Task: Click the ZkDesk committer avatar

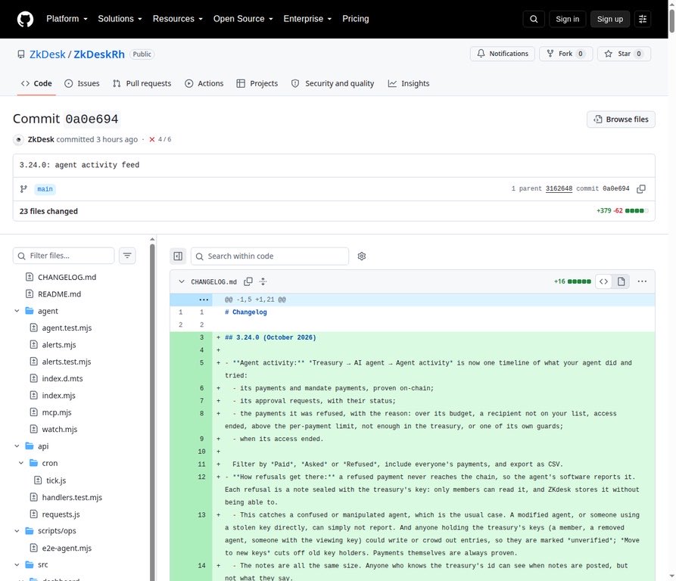Action: click(18, 139)
